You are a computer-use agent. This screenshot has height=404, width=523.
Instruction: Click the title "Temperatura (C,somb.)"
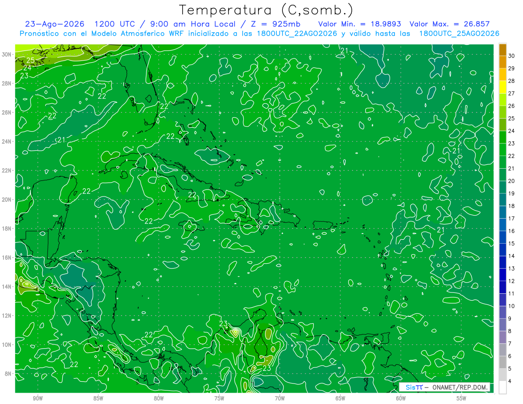click(x=266, y=10)
